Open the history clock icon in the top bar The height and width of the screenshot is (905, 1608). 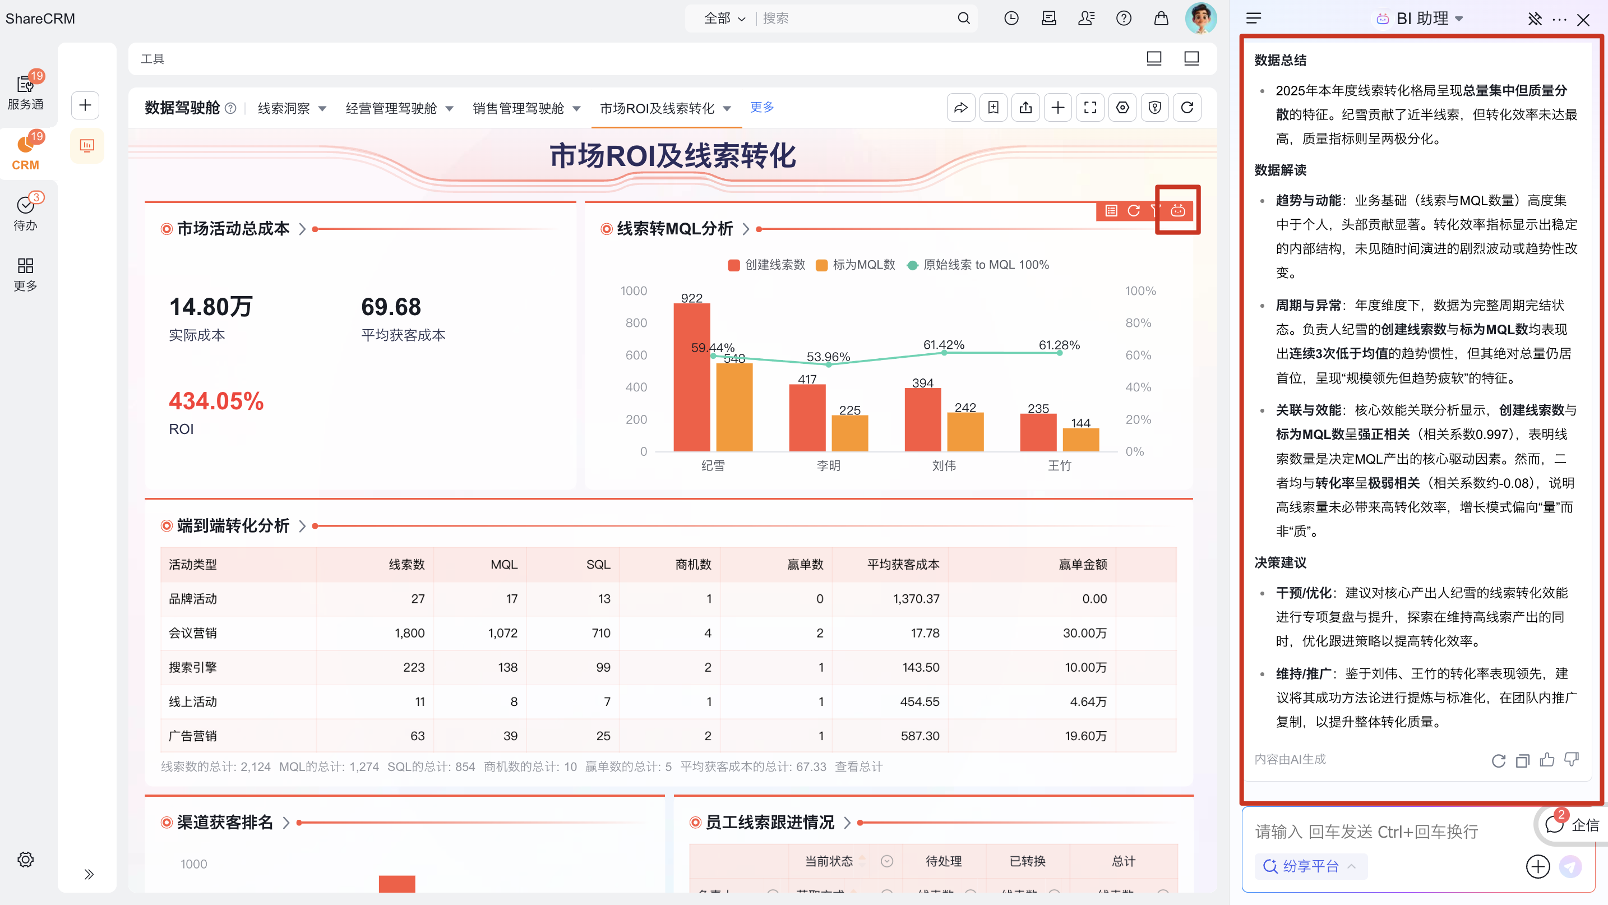coord(1011,19)
